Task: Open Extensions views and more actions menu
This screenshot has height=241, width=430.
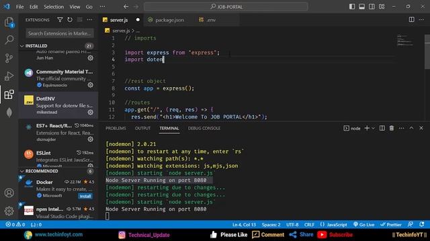Action: click(89, 19)
